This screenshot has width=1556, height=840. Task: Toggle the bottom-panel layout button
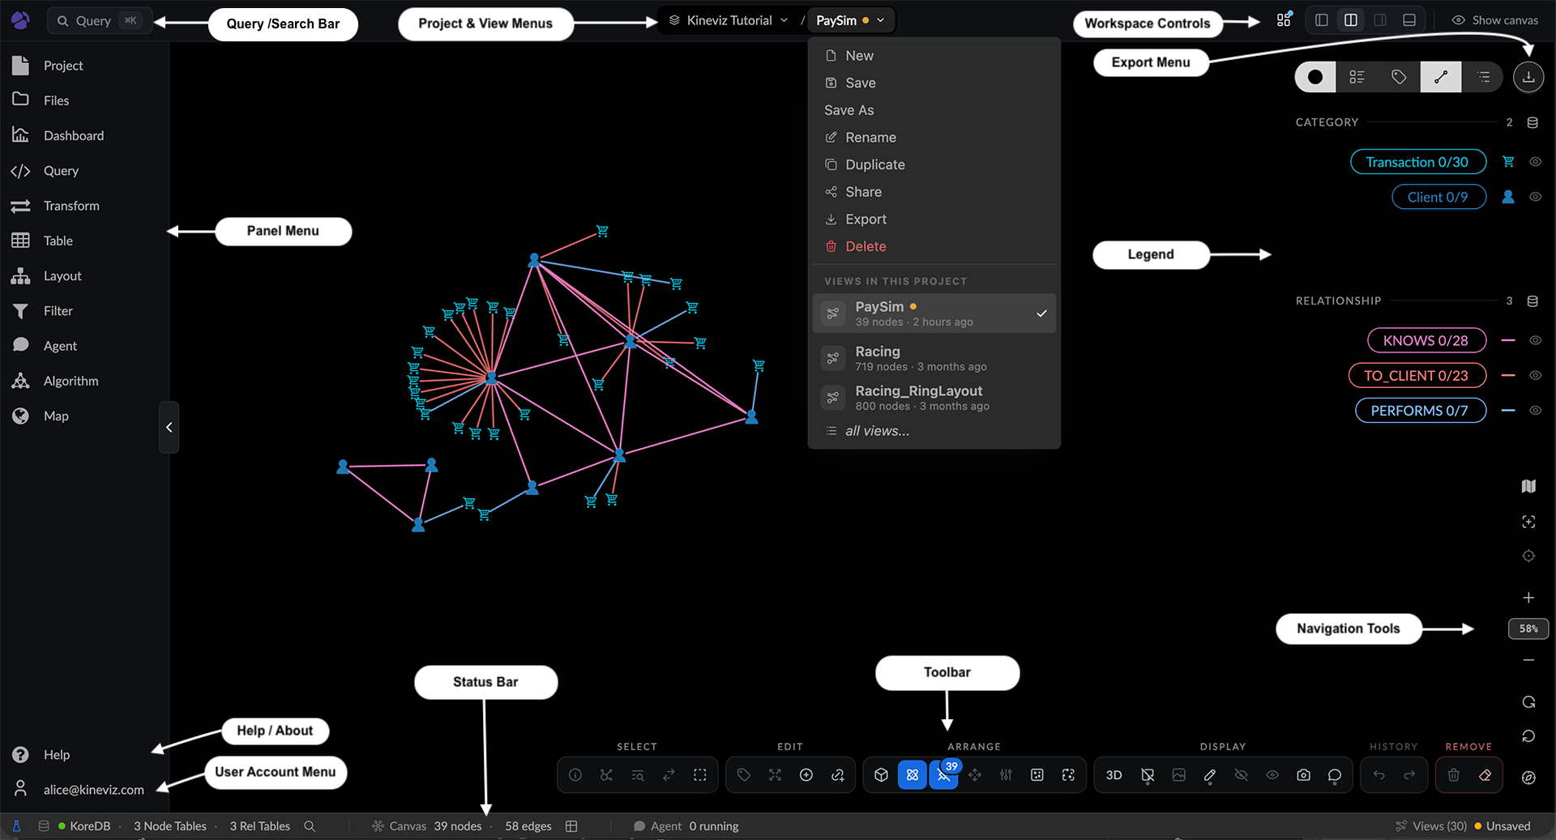[x=1409, y=20]
